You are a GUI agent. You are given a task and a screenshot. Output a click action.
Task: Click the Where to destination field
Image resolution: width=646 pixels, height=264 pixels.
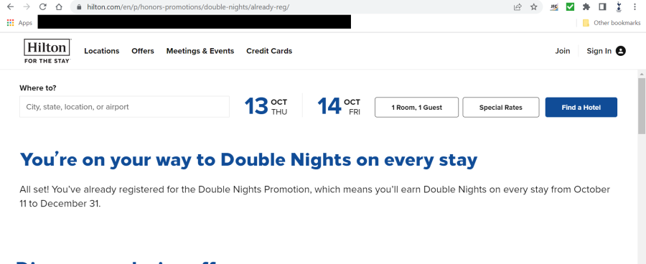pyautogui.click(x=124, y=107)
